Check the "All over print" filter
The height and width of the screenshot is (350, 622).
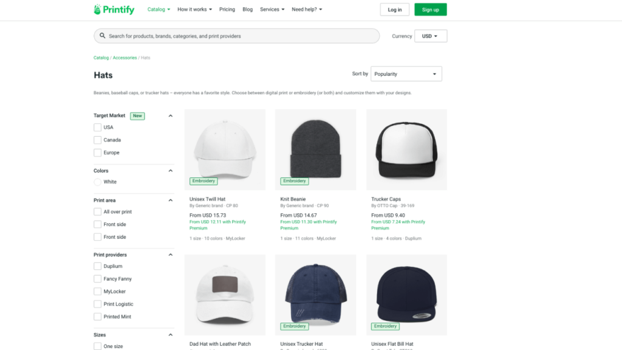coord(98,211)
